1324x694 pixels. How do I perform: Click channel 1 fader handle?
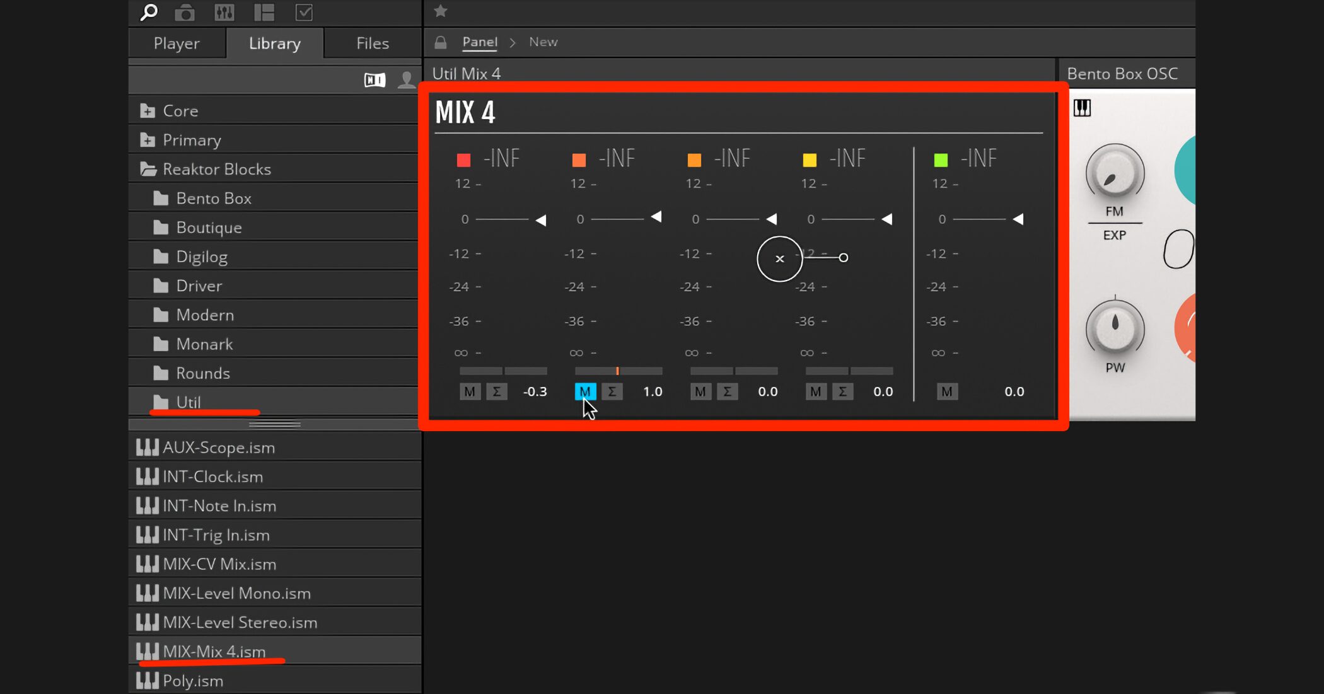click(541, 220)
